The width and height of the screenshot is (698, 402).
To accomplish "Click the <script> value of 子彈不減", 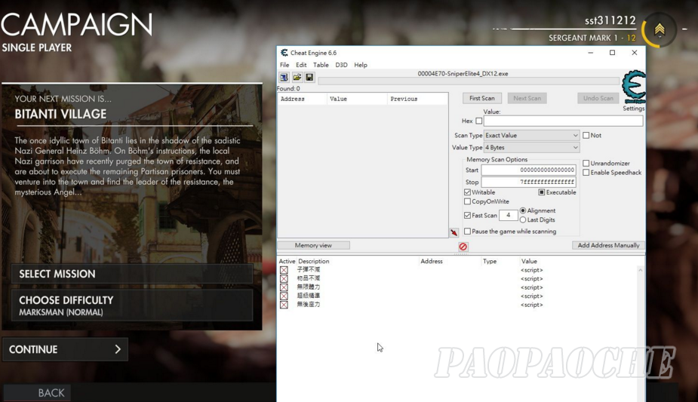I will 532,270.
